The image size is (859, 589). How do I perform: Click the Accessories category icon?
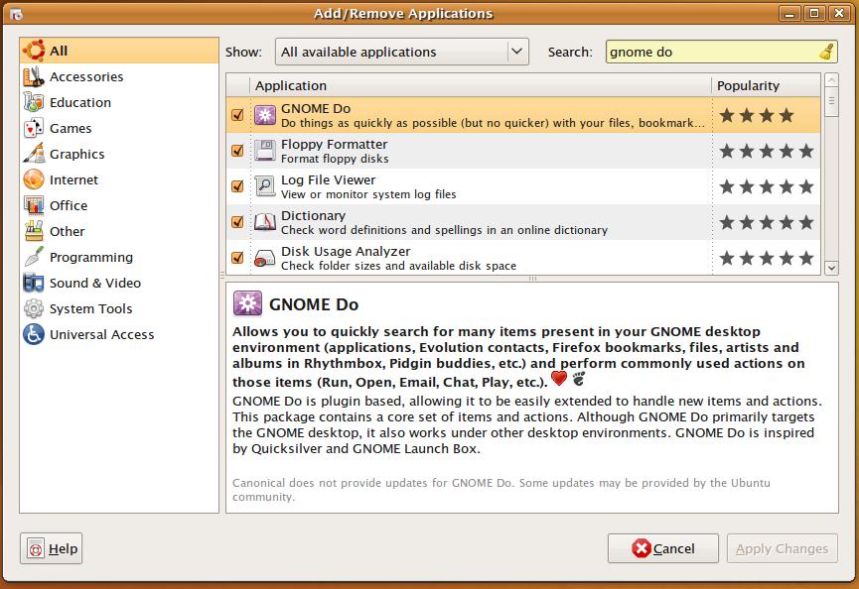point(34,77)
